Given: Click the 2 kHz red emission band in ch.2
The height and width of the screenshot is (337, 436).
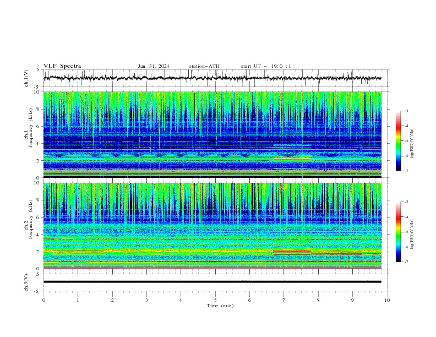Looking at the screenshot, I should 292,251.
